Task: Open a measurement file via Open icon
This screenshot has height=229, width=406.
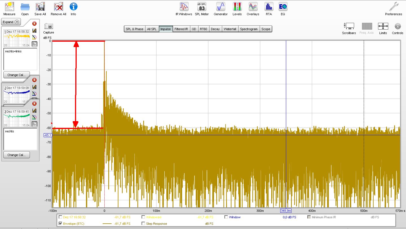Action: click(25, 9)
